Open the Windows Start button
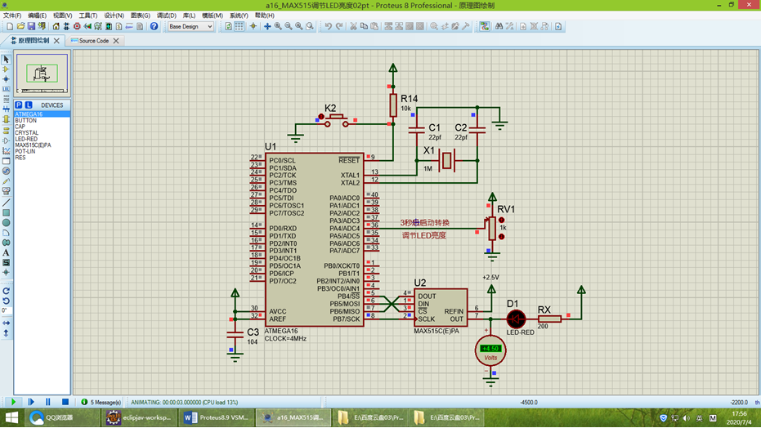This screenshot has width=761, height=428. pos(11,417)
